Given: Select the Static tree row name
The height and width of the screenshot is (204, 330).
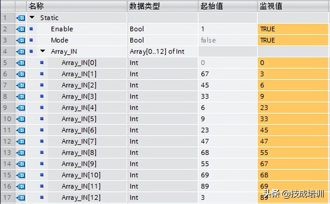Looking at the screenshot, I should (x=49, y=18).
